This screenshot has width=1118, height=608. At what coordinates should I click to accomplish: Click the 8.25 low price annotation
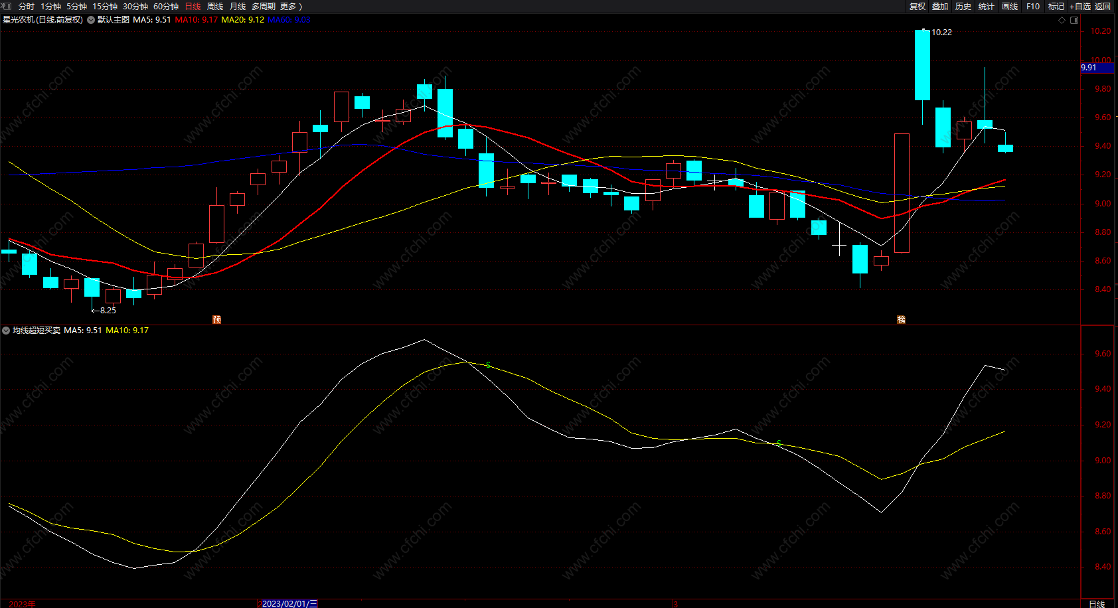(108, 310)
